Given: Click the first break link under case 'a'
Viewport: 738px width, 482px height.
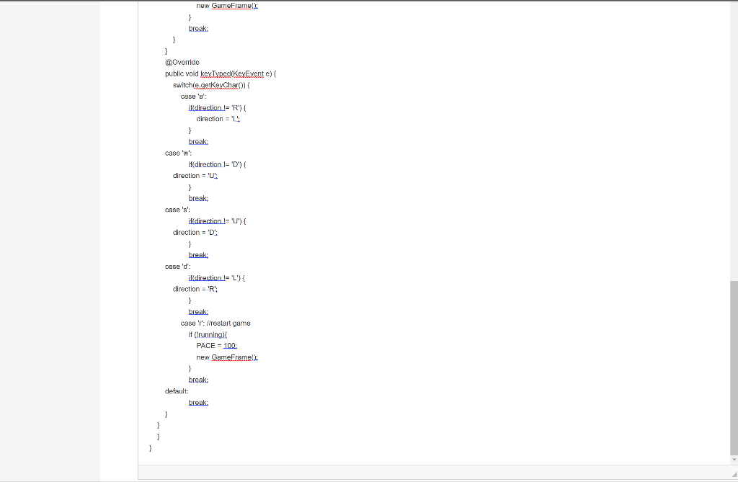Looking at the screenshot, I should (198, 141).
